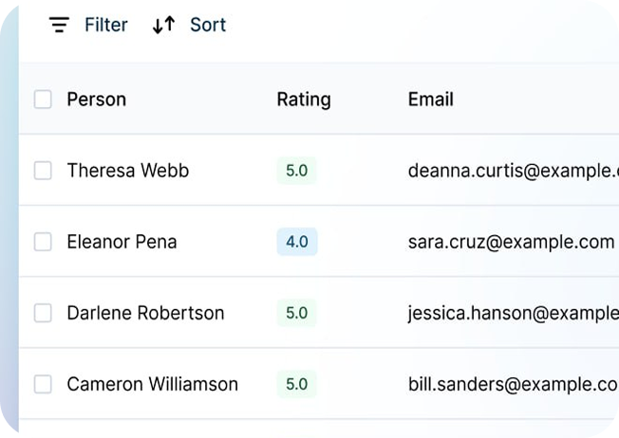Click the Sort arrows icon
Image resolution: width=619 pixels, height=438 pixels.
point(163,26)
